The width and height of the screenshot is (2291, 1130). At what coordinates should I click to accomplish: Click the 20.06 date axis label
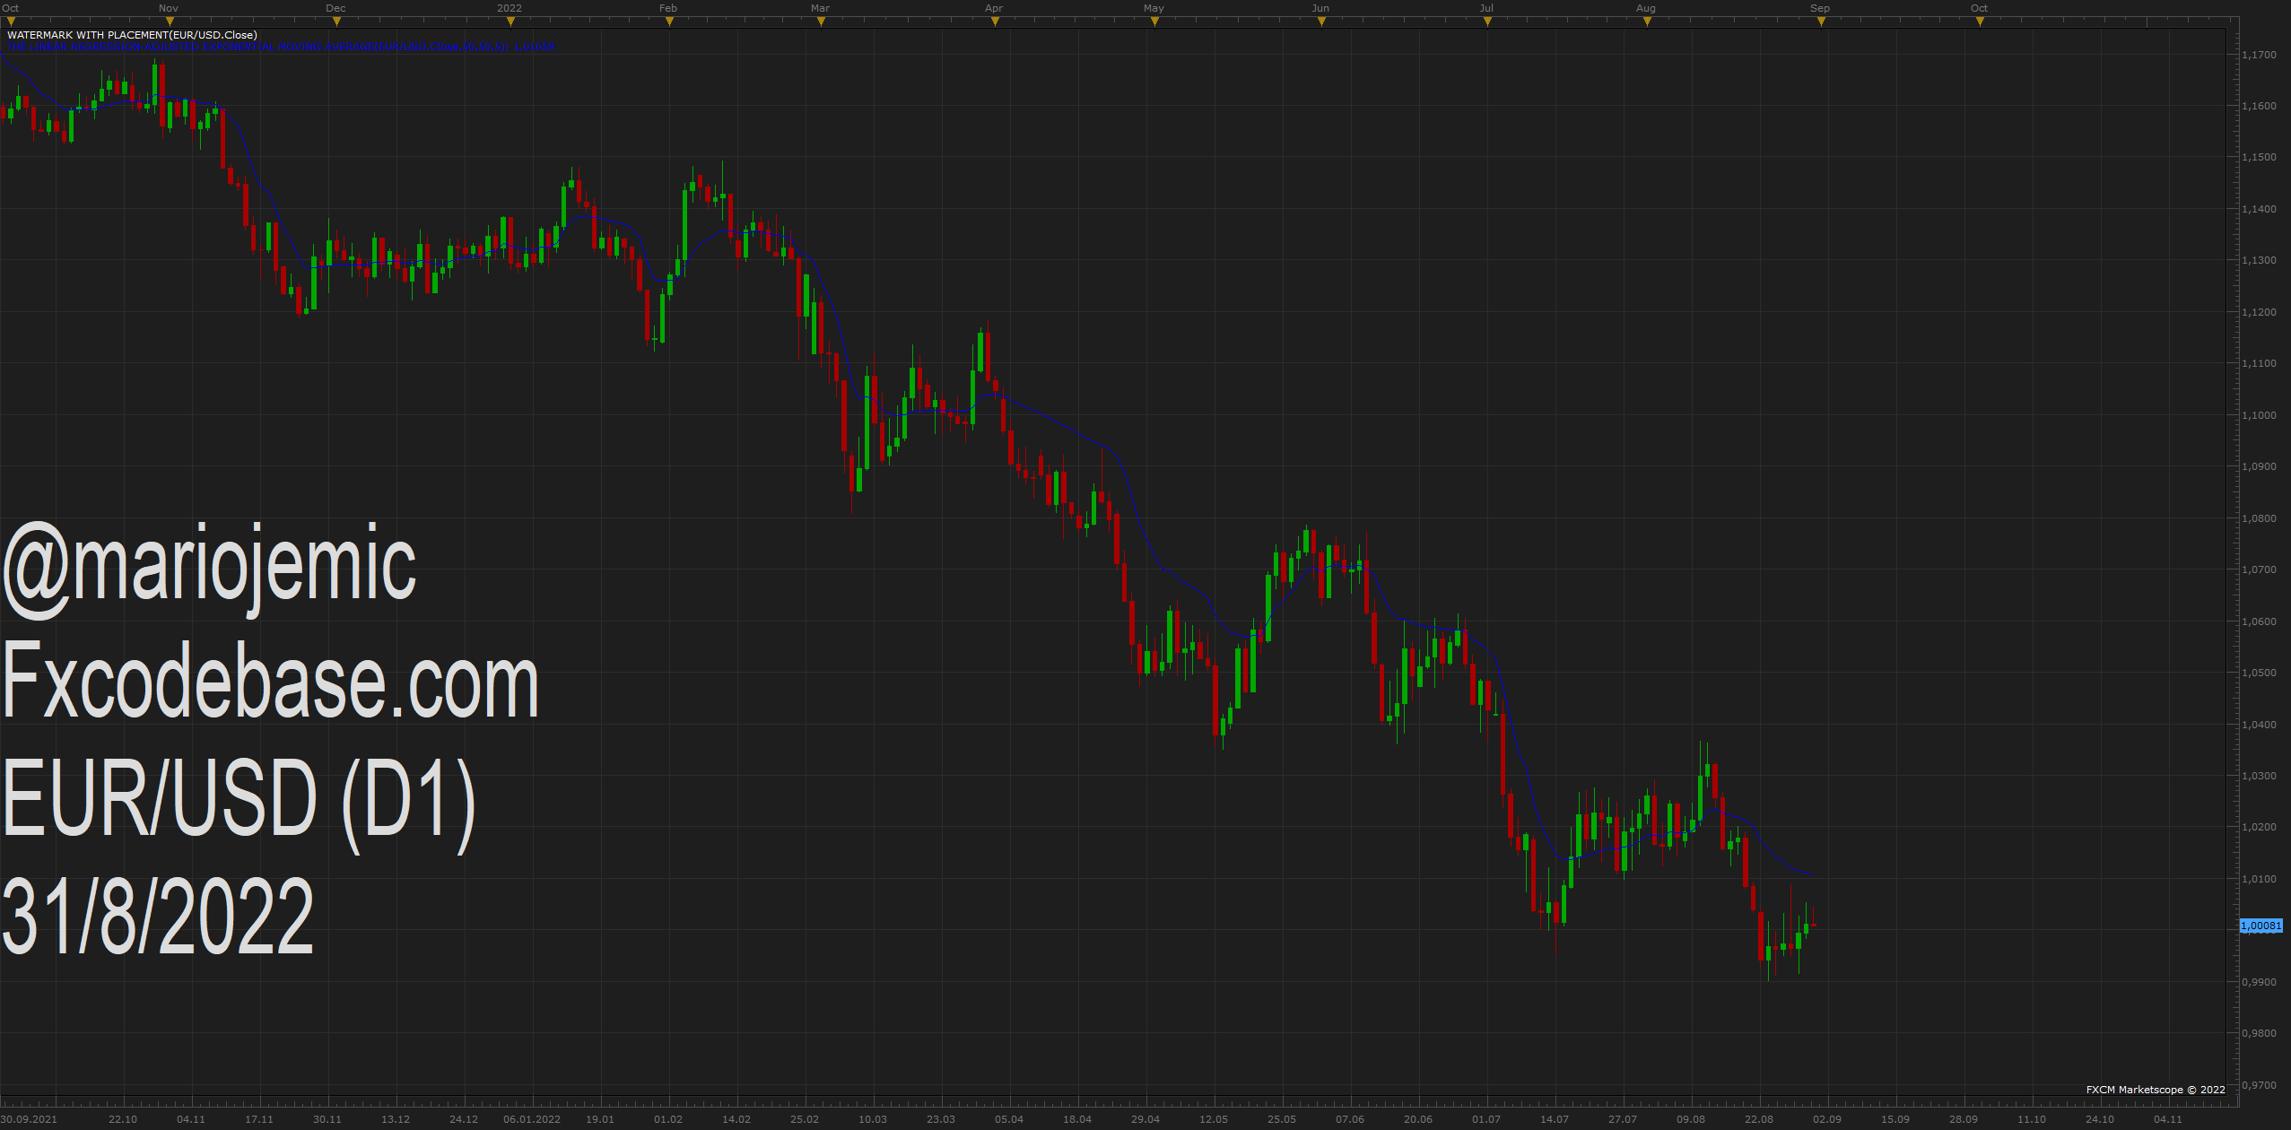[1418, 1119]
